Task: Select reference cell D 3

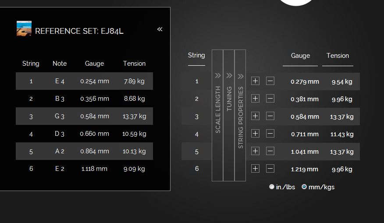Action: 60,134
